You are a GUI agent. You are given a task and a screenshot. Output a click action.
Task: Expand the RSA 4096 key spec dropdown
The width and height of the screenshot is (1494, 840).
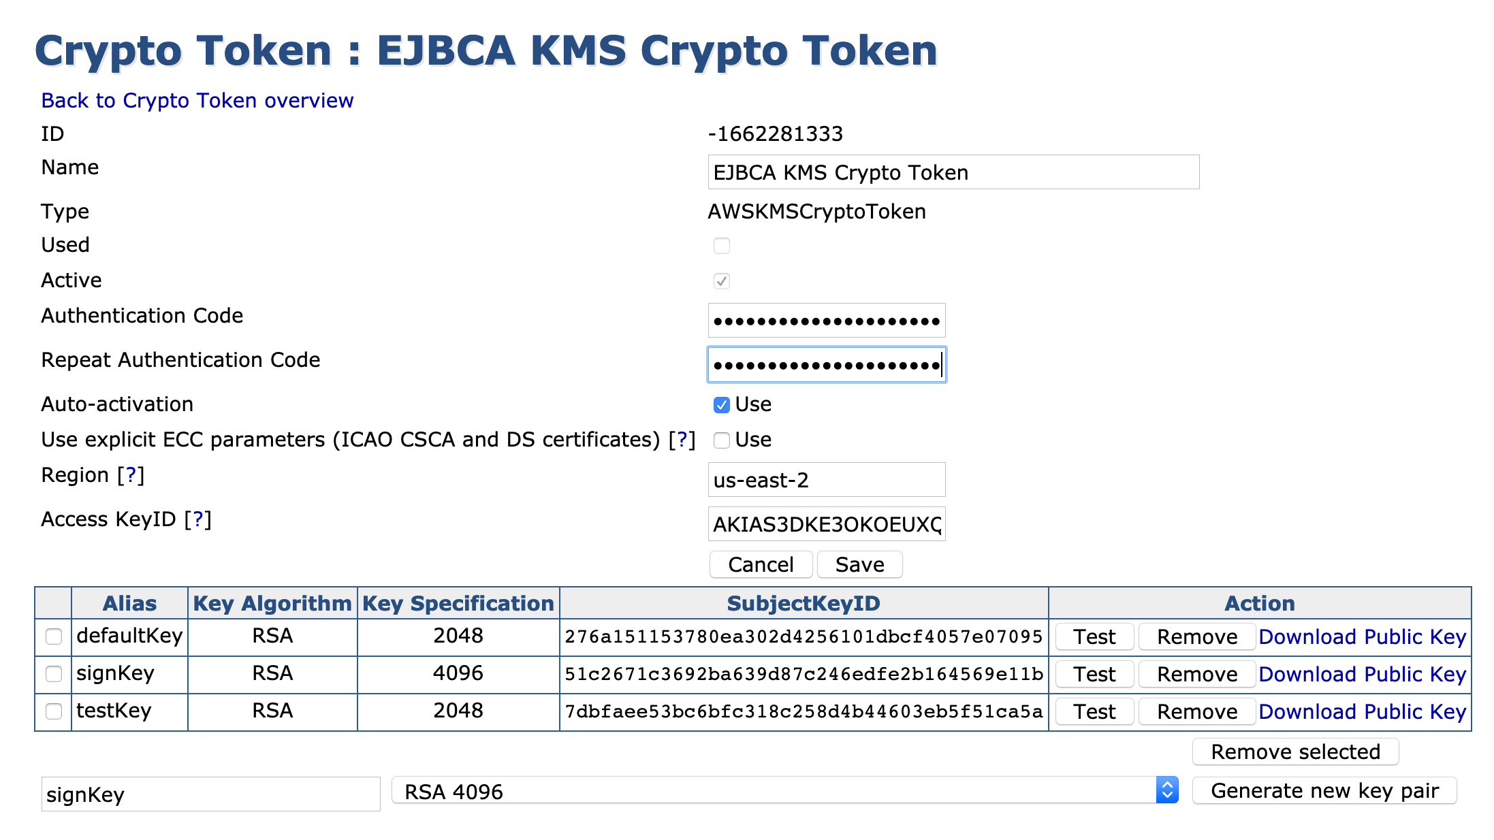[x=784, y=791]
